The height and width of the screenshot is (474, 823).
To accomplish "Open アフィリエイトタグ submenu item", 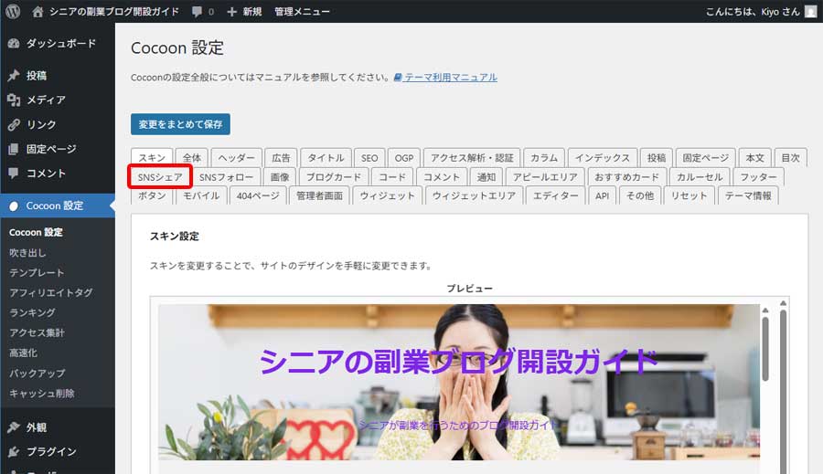I will point(50,292).
